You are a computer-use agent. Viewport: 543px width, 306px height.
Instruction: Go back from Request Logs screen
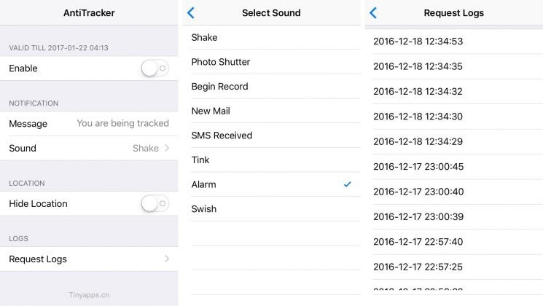[x=373, y=13]
